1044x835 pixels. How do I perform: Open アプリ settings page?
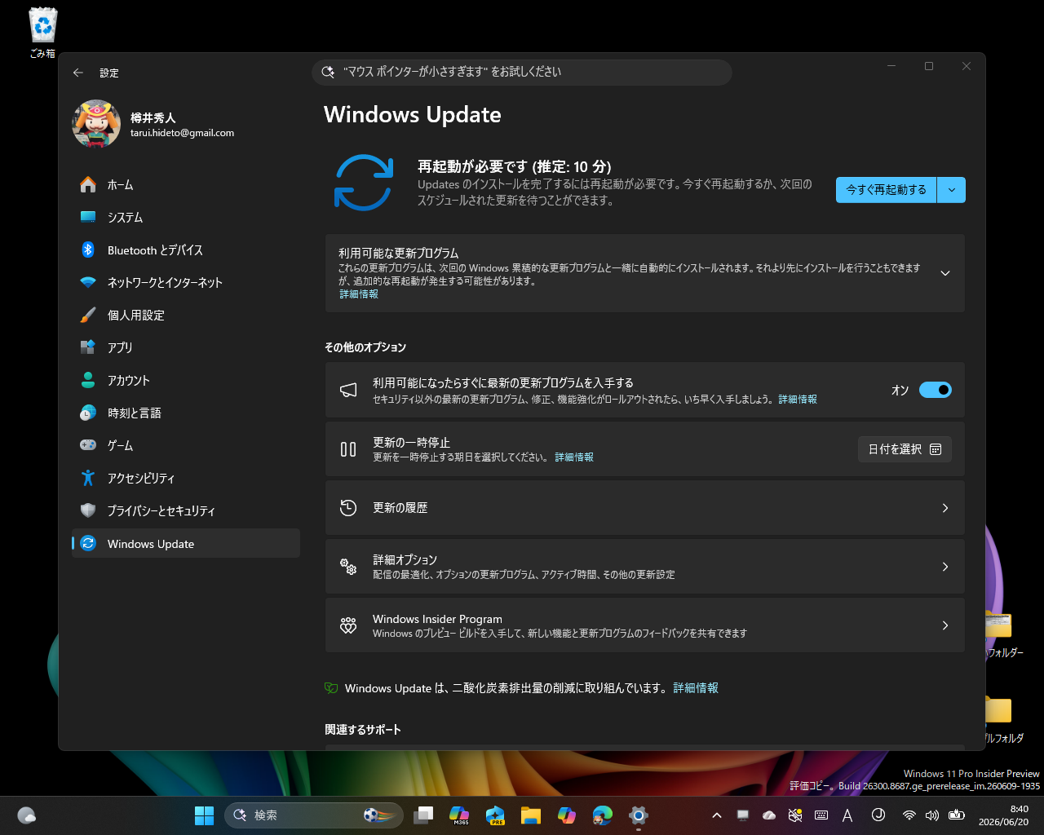tap(186, 347)
